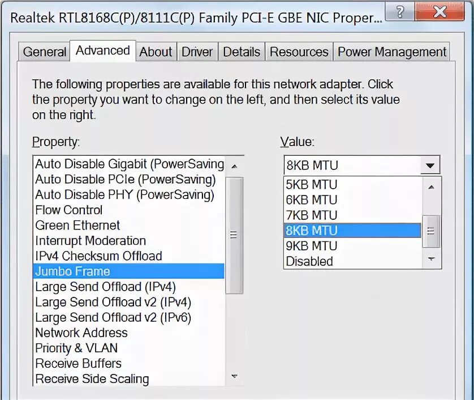Screen dimensions: 474x400
Task: Choose 6KB MTU in value list
Action: [x=352, y=200]
